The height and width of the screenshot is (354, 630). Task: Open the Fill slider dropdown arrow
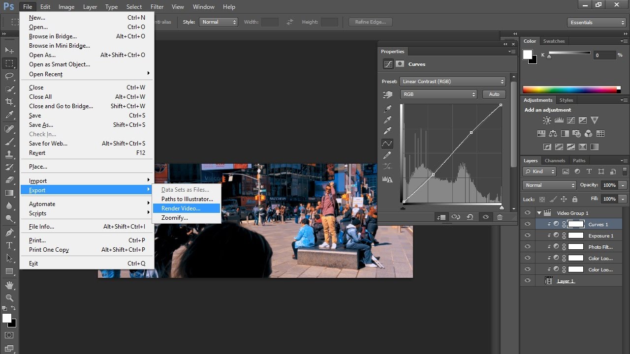pyautogui.click(x=623, y=199)
